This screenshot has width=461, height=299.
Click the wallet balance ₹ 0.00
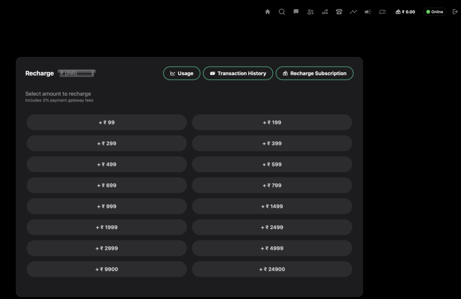405,12
